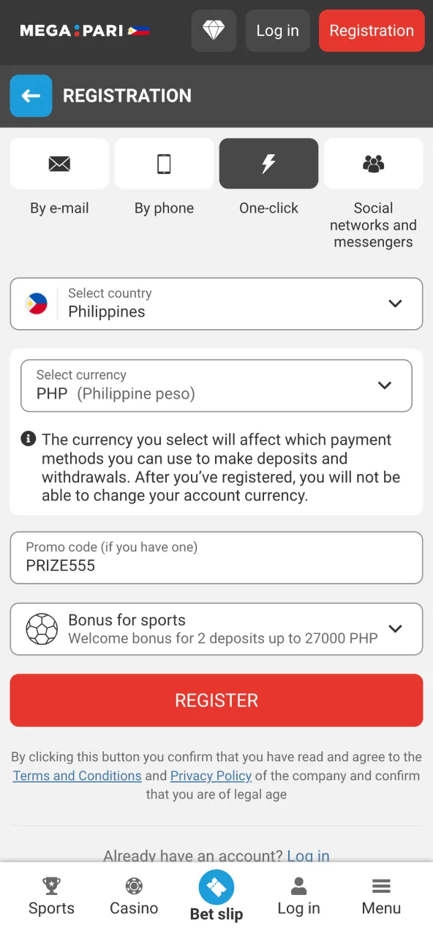Click the One-click lightning bolt icon
Screen dimensions: 433x936
click(x=268, y=163)
